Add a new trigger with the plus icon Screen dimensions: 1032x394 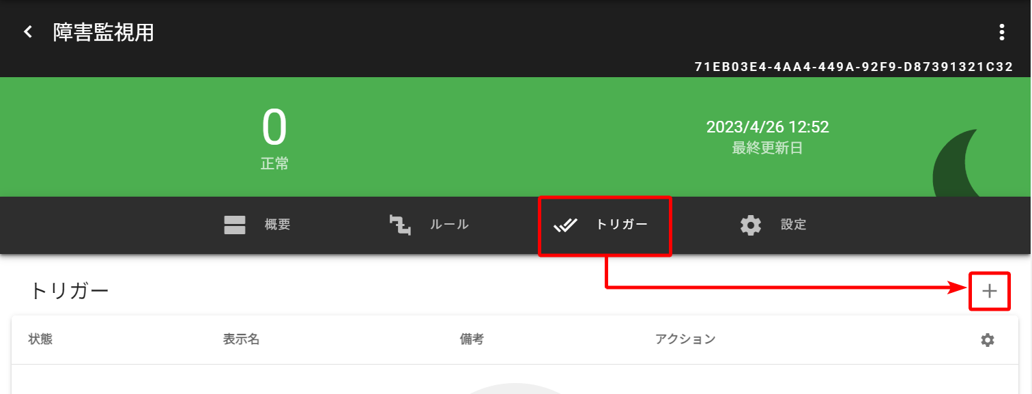pos(990,292)
